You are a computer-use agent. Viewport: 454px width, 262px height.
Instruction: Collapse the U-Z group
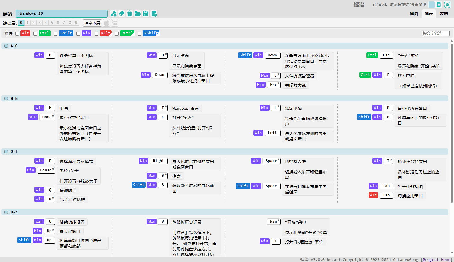(x=6, y=212)
